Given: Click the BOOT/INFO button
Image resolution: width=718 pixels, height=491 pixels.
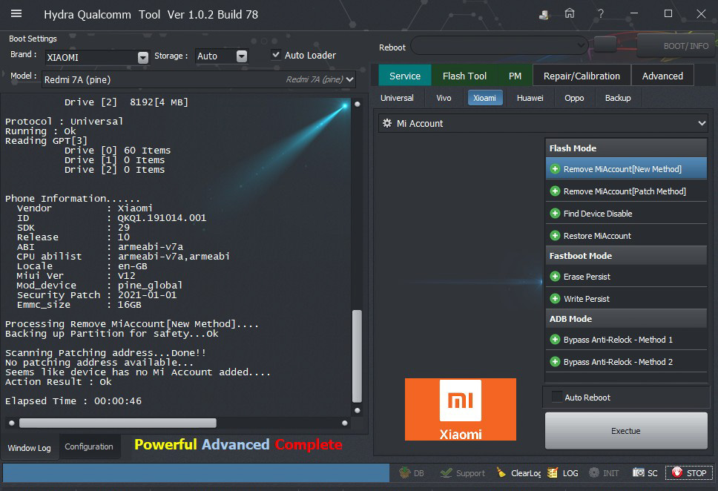Looking at the screenshot, I should coord(676,46).
